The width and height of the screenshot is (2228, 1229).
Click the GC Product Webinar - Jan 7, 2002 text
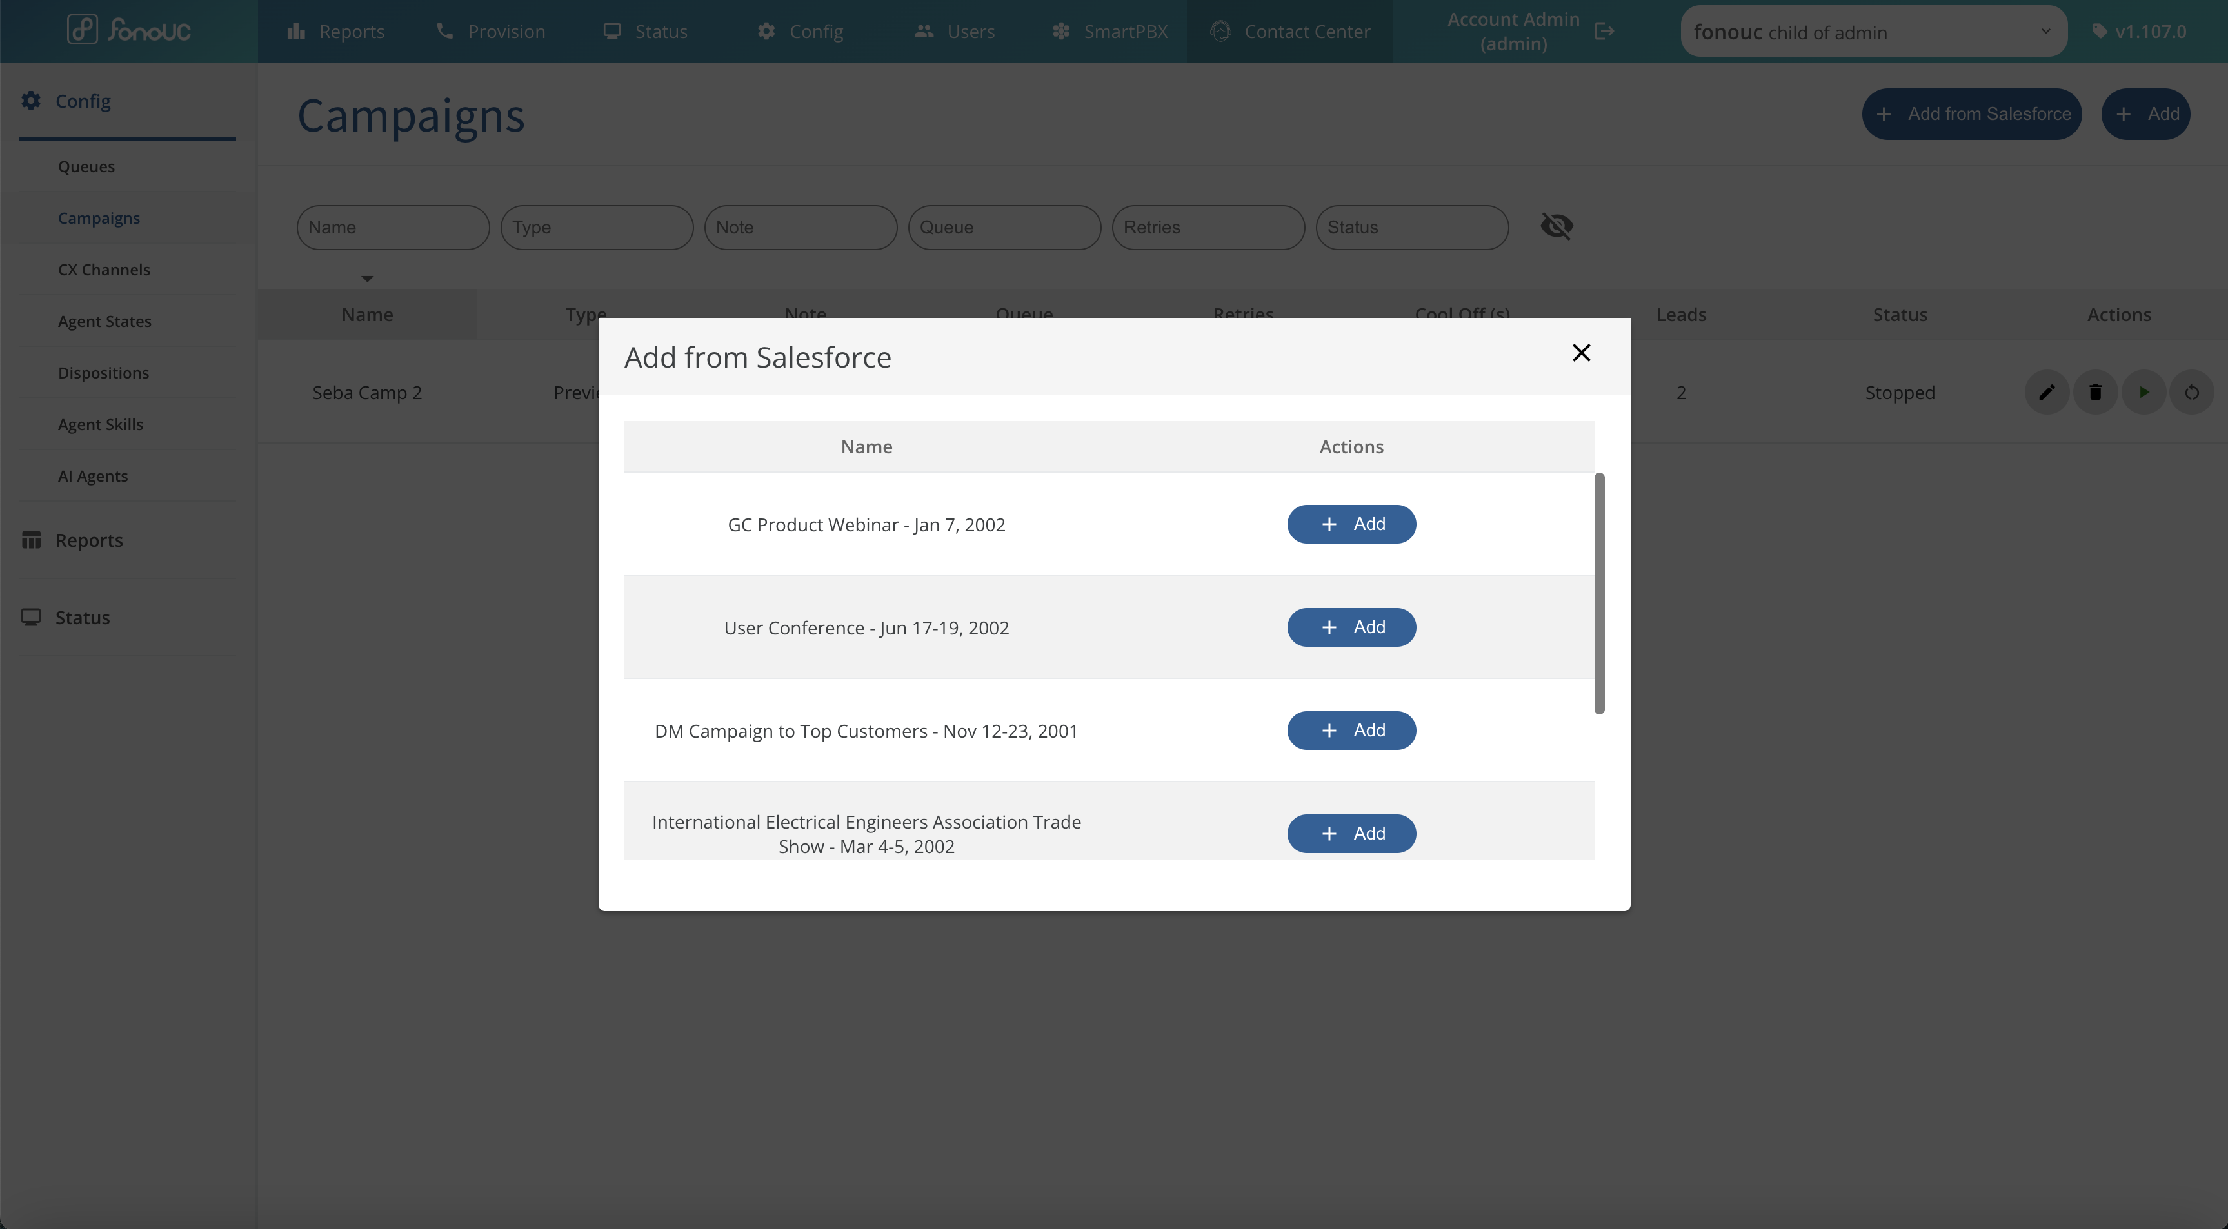[867, 525]
